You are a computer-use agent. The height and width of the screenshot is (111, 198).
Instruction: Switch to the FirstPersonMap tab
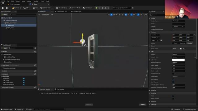click(x=15, y=4)
